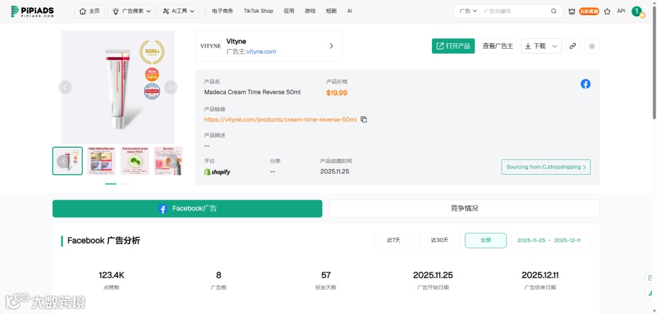Image resolution: width=657 pixels, height=314 pixels.
Task: Open the TikTok Shop nav item
Action: 259,12
